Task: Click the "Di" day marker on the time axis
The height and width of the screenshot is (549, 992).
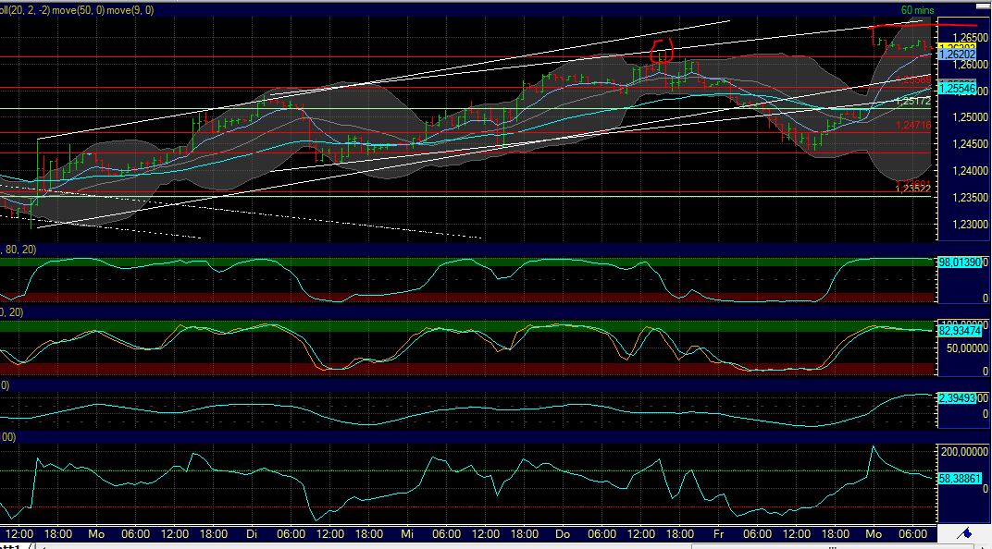Action: click(252, 534)
